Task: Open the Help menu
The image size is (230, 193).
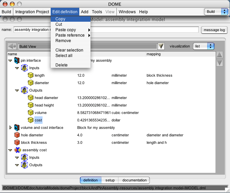Action: pyautogui.click(x=144, y=12)
